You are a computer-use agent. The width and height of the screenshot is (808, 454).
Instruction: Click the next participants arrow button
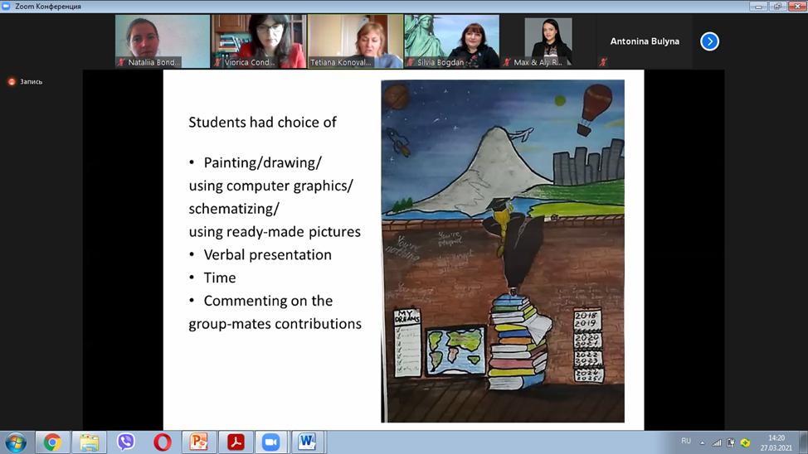click(709, 41)
